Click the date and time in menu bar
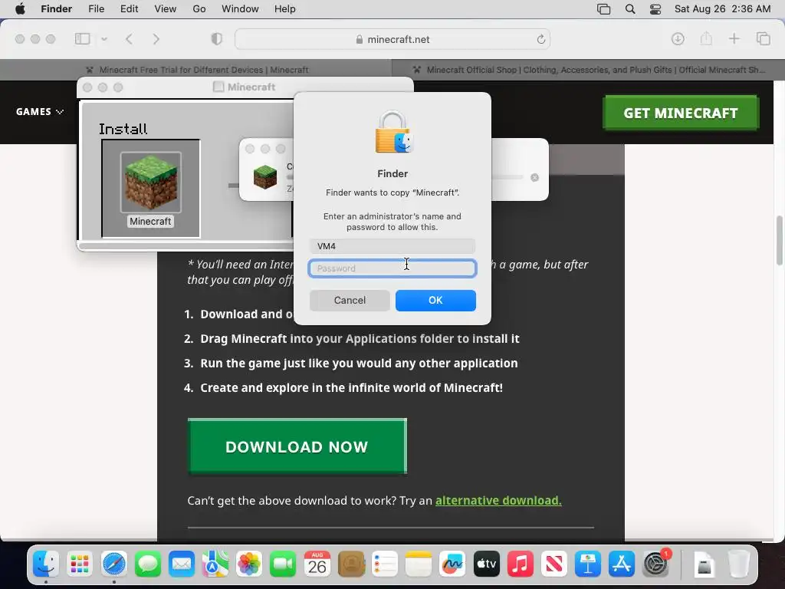The image size is (785, 589). pyautogui.click(x=722, y=9)
